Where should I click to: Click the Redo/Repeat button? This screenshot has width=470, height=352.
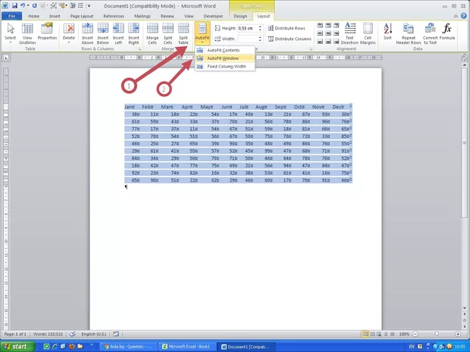pos(34,5)
